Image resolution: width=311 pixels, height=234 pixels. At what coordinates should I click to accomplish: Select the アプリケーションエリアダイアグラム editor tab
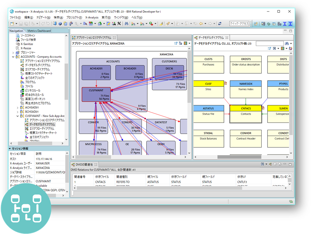(x=94, y=37)
